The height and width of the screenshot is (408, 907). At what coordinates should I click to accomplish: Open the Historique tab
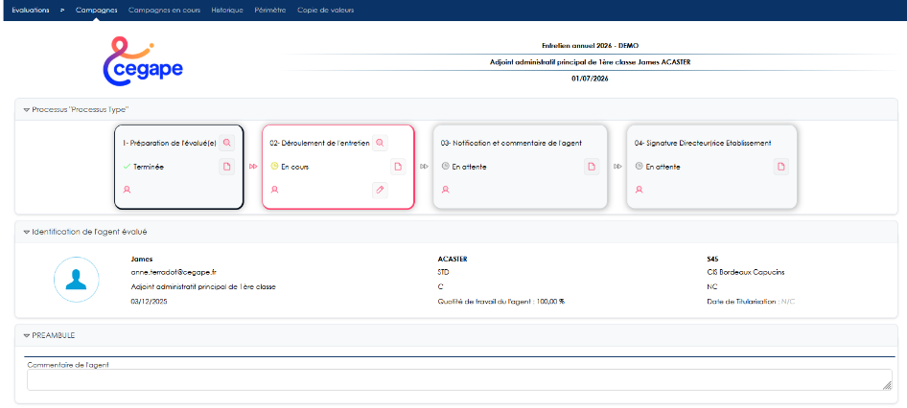pyautogui.click(x=227, y=11)
